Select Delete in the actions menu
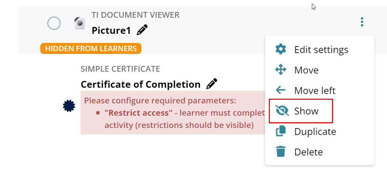The image size is (387, 169). coord(308,152)
